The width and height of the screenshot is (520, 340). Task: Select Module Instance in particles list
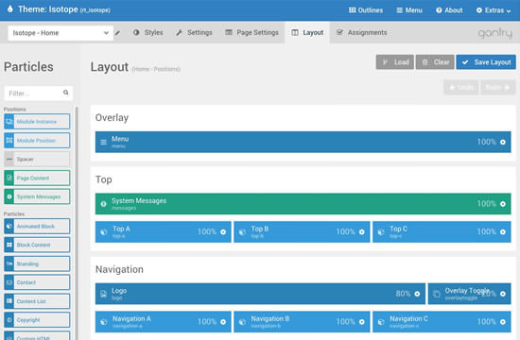37,122
